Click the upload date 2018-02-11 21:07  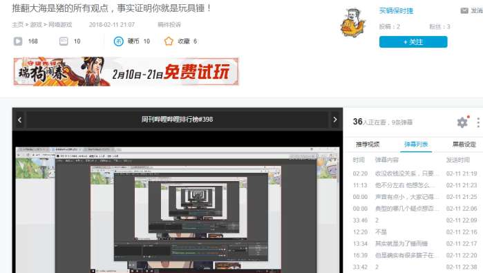(x=112, y=25)
